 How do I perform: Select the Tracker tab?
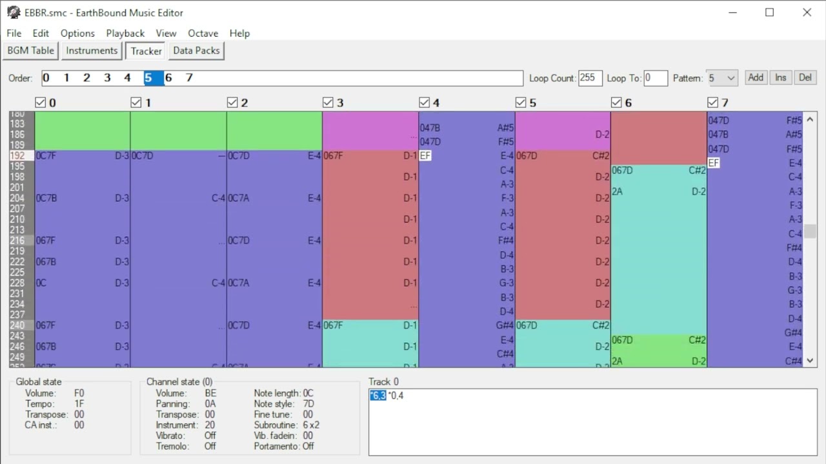point(146,51)
